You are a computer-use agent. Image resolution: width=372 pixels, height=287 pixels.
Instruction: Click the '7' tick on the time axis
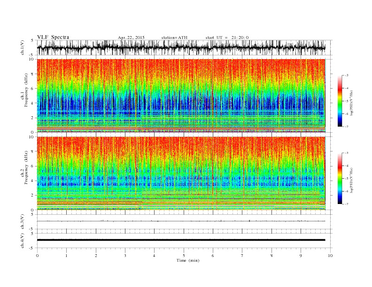(242, 256)
